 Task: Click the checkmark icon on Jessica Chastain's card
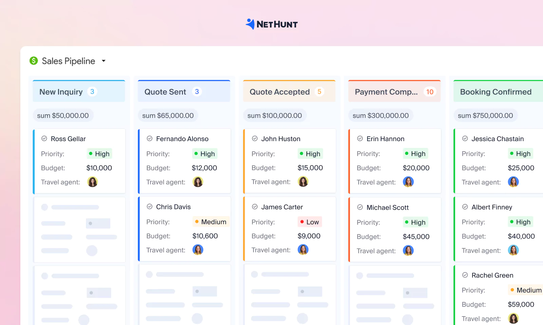click(466, 138)
